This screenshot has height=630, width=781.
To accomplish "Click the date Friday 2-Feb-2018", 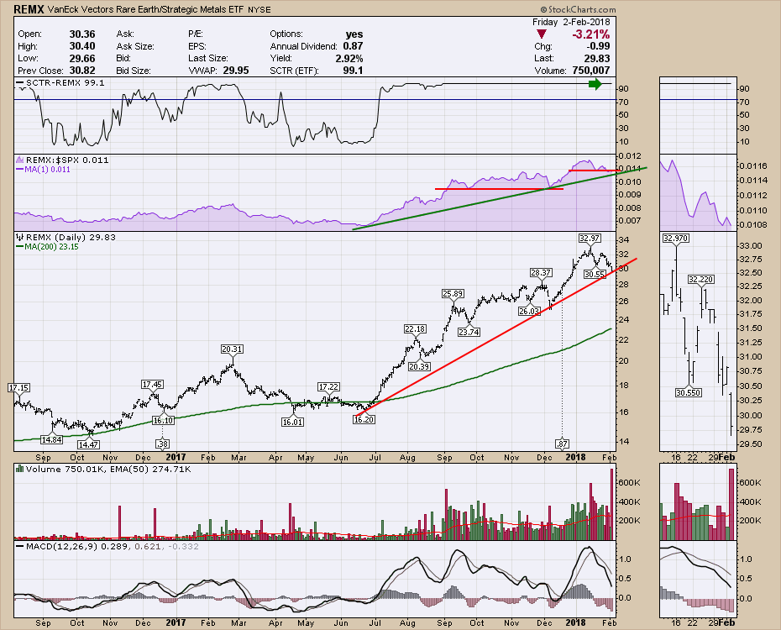I will coord(571,22).
